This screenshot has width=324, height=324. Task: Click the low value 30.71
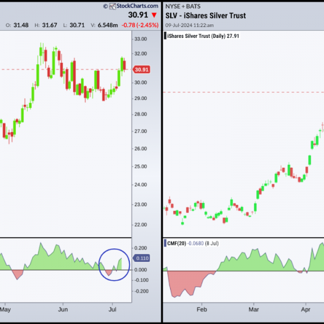77,25
